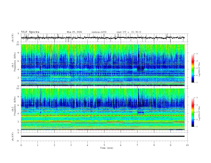The width and height of the screenshot is (211, 163).
Task: Click the upper color scale bar for ch.1
Action: coord(193,68)
